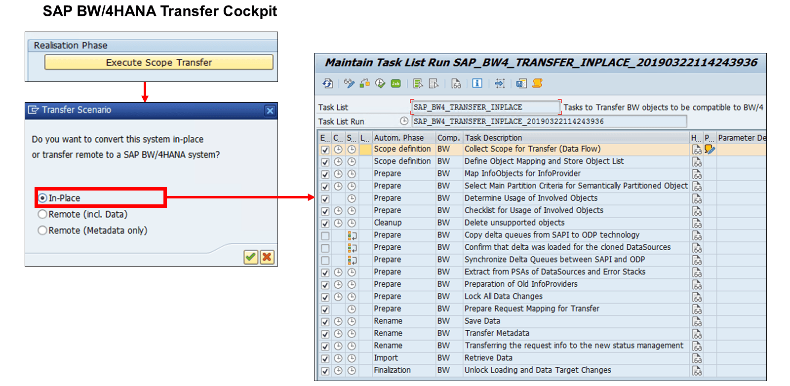Click the document-with-glasses icon in the toolbar
The image size is (790, 386).
pos(456,83)
